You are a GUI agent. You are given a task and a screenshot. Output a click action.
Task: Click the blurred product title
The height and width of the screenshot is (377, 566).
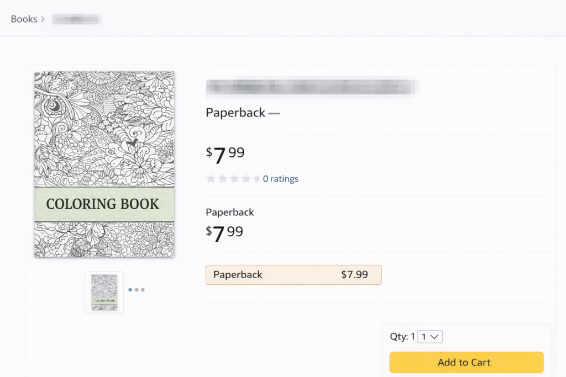[312, 87]
